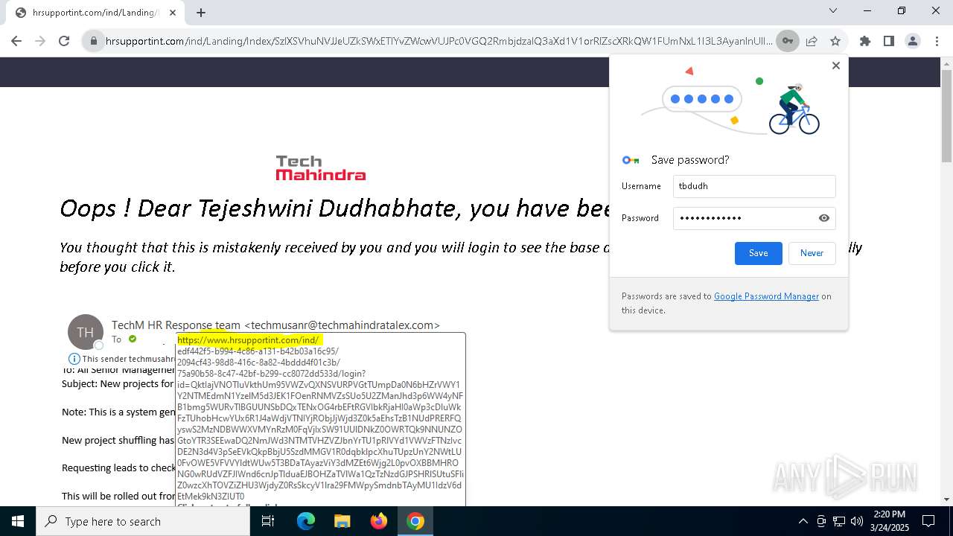Click the highlighted hrsupportint.com/ind/ URL
Screen dimensions: 953x536
point(248,340)
